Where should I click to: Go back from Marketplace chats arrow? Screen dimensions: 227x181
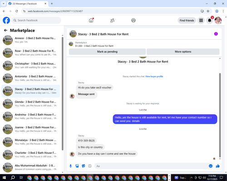[5, 30]
